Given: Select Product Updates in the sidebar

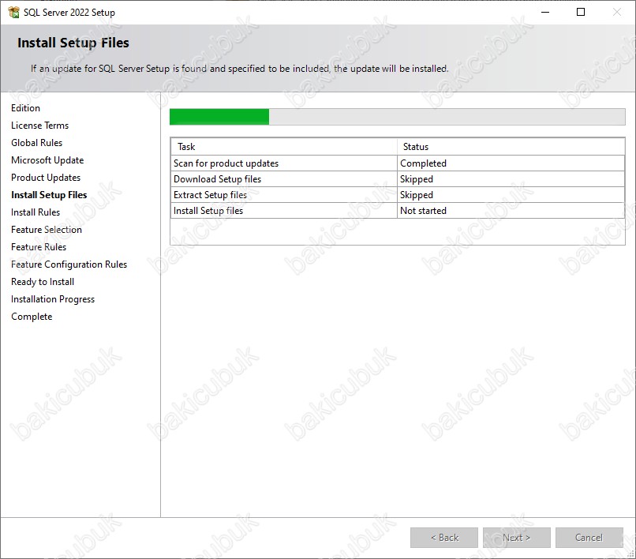Looking at the screenshot, I should click(x=46, y=178).
